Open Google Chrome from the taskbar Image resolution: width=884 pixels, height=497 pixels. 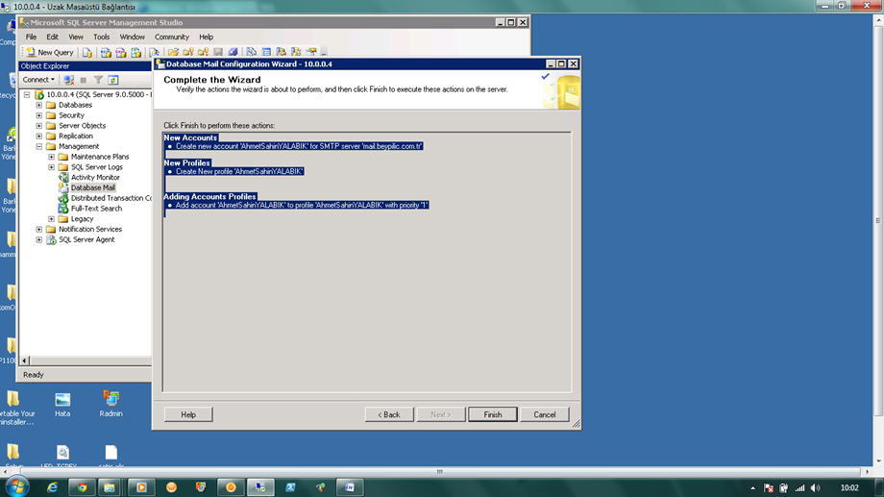click(83, 487)
